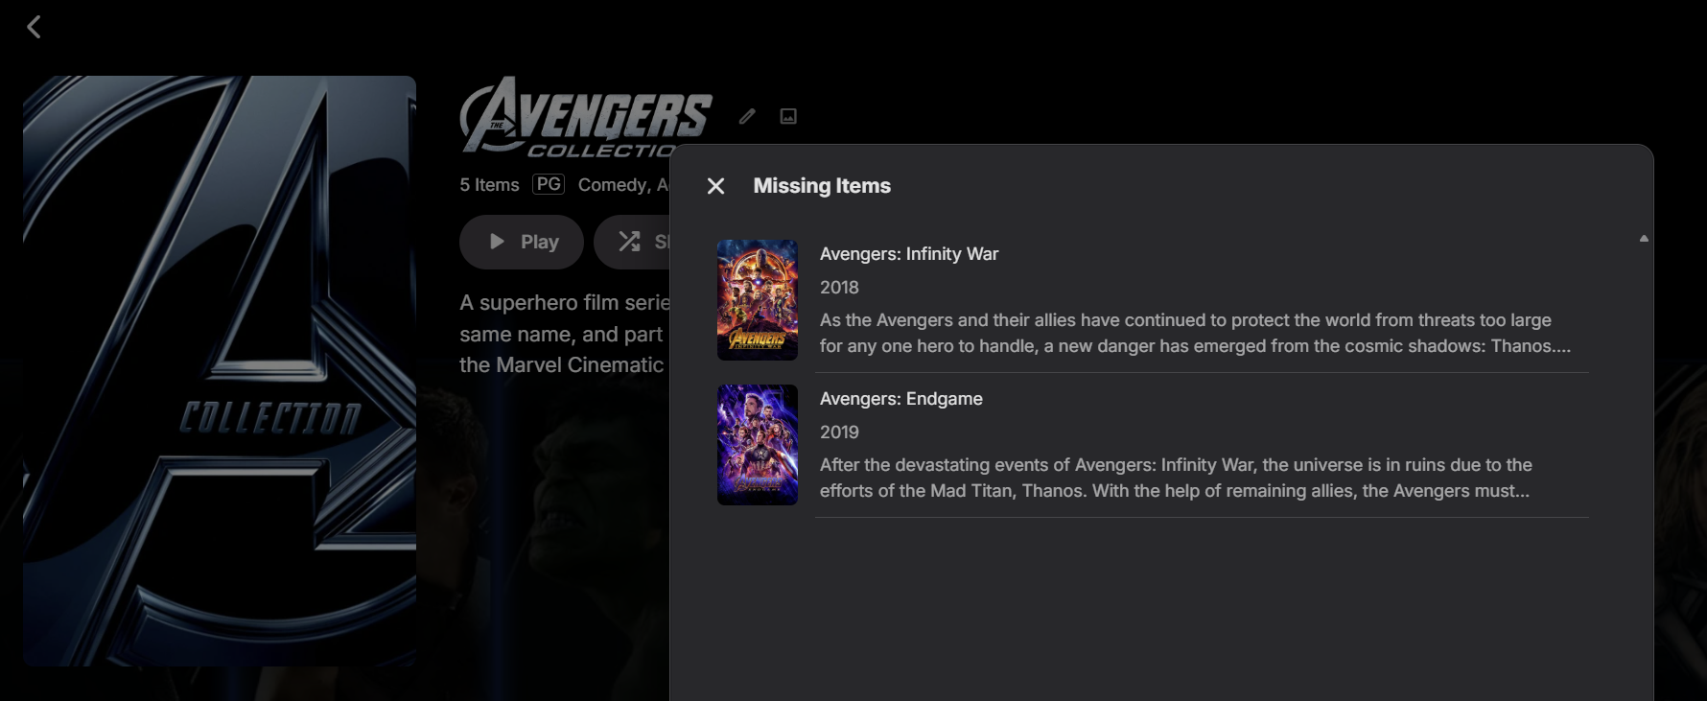Open the Avengers: Endgame poster

click(758, 445)
